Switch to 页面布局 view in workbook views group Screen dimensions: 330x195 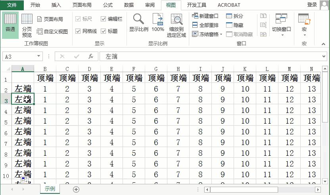pyautogui.click(x=50, y=19)
